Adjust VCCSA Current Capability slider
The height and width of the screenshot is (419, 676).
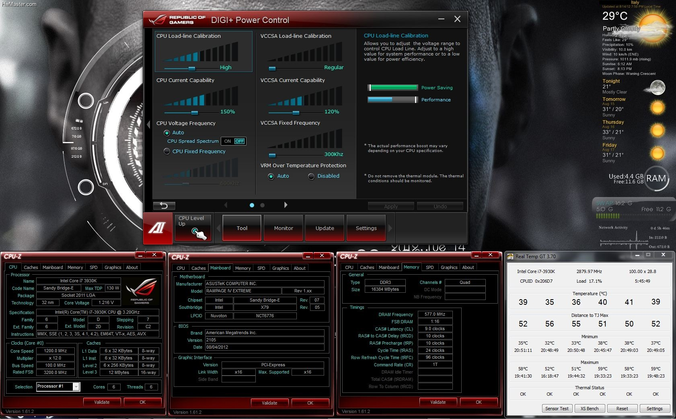[x=296, y=113]
